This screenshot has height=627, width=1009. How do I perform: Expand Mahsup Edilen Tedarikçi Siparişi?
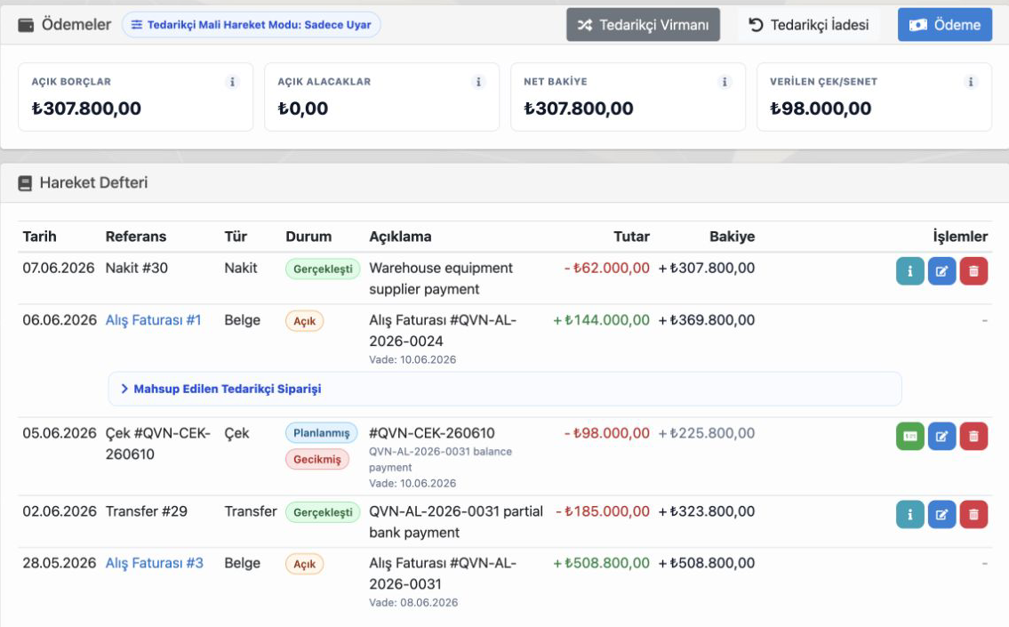pos(505,389)
